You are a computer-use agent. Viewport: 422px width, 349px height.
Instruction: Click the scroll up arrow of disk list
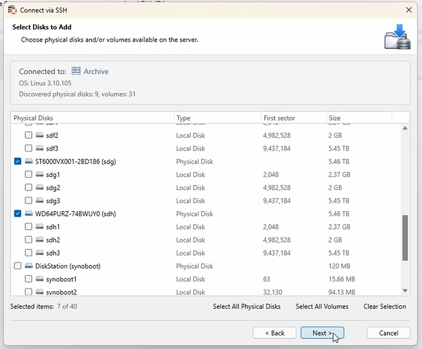click(x=405, y=128)
